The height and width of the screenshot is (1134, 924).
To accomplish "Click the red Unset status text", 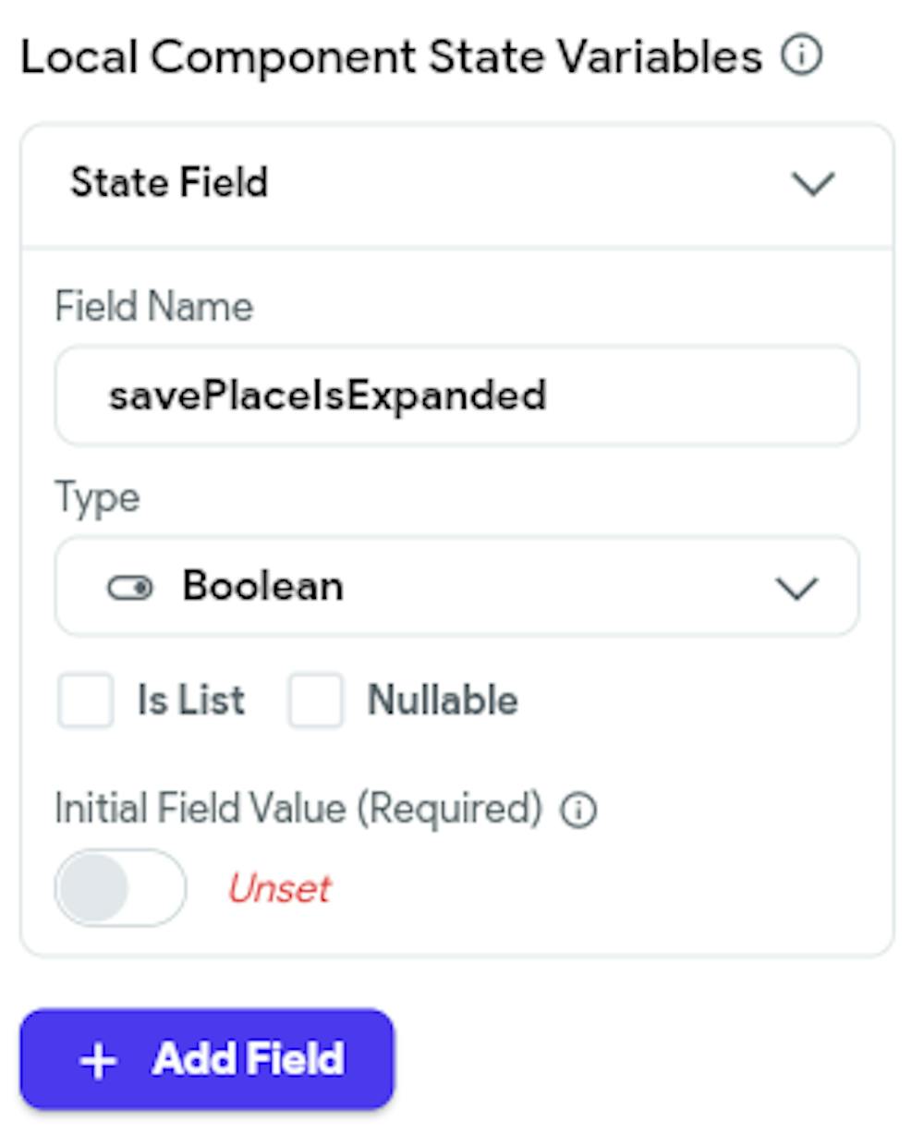I will 279,889.
